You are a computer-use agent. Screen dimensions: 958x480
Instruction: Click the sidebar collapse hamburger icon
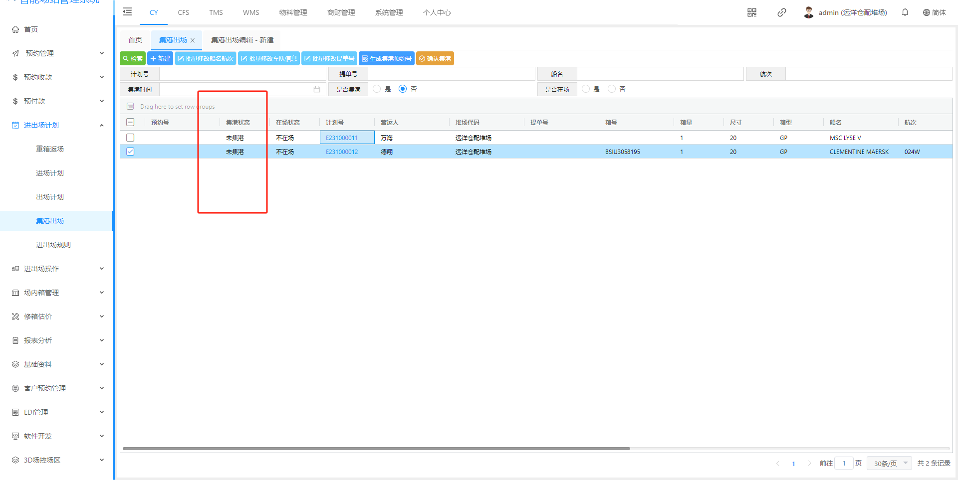point(127,12)
